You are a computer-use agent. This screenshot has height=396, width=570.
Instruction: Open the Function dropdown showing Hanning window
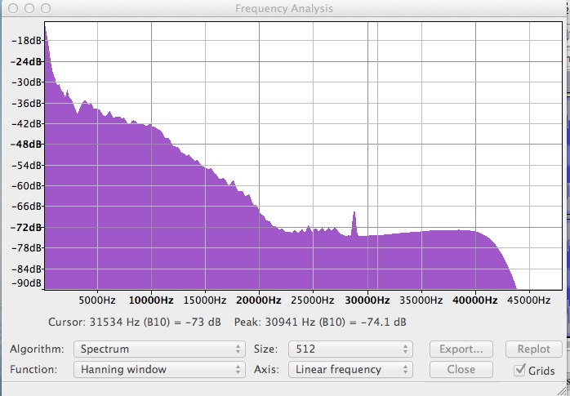tap(159, 370)
